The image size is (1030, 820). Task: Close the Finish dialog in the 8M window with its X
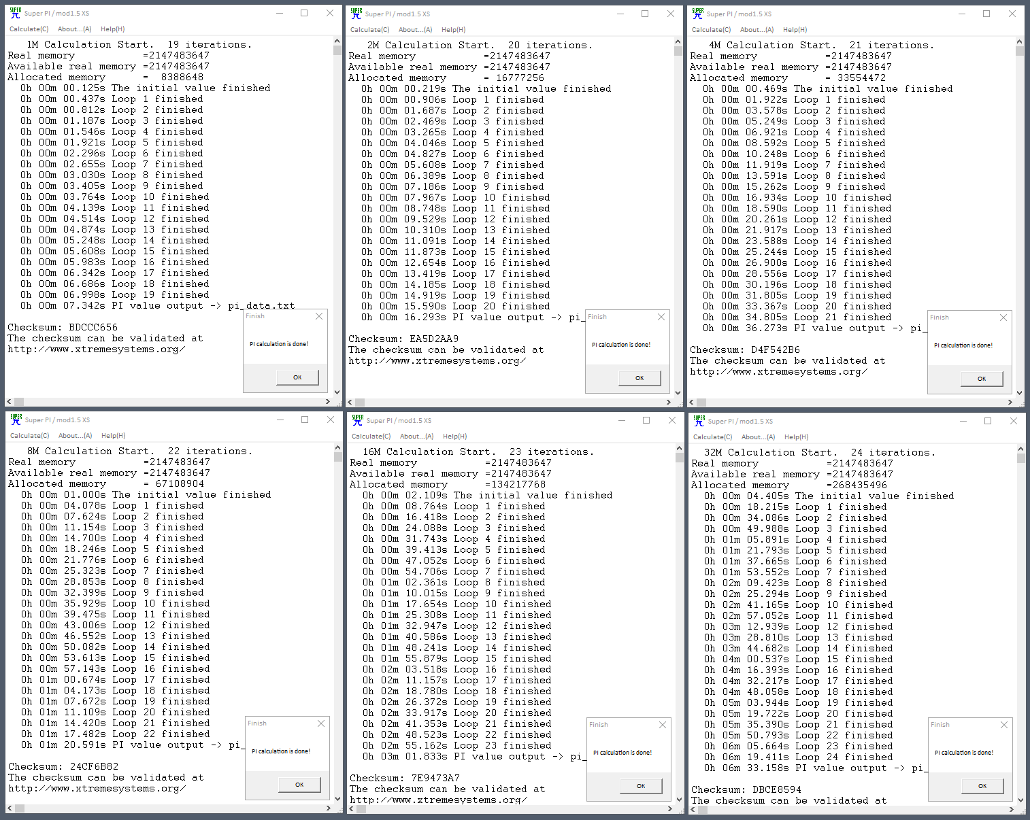321,723
